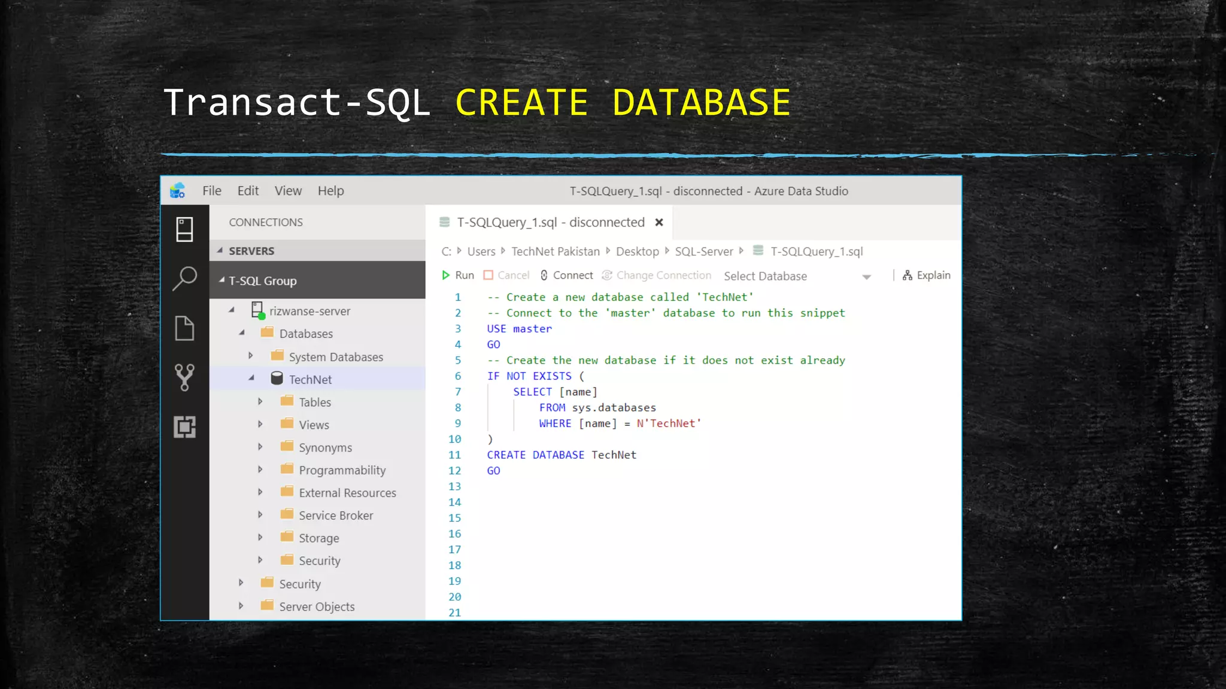Click the Views folder icon
The height and width of the screenshot is (689, 1226).
pyautogui.click(x=287, y=423)
